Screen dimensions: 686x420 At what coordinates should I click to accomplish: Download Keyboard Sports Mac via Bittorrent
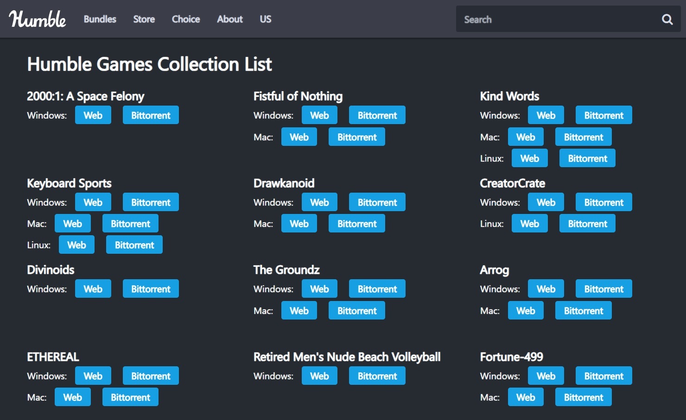coord(130,224)
